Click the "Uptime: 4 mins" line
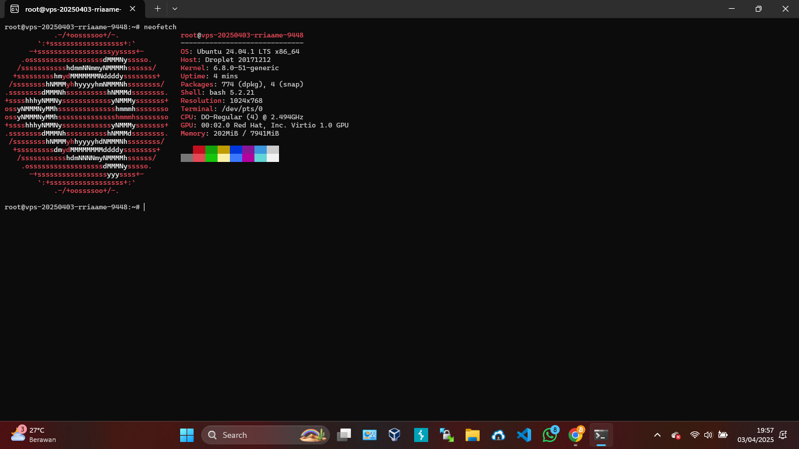The image size is (799, 449). point(209,76)
